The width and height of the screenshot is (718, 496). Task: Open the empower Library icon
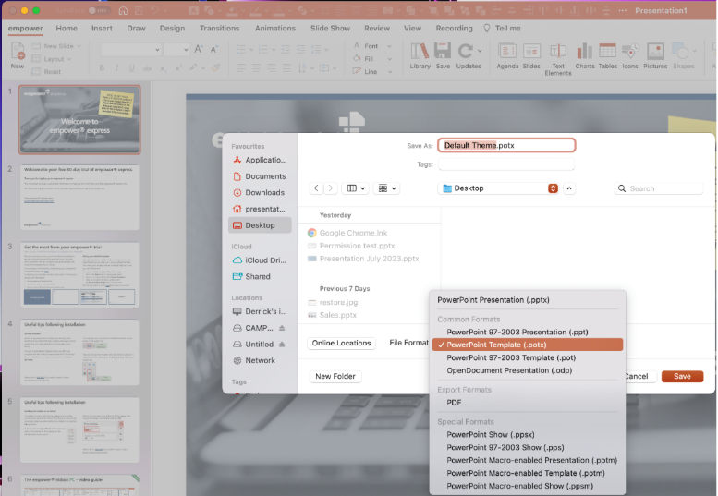(420, 55)
